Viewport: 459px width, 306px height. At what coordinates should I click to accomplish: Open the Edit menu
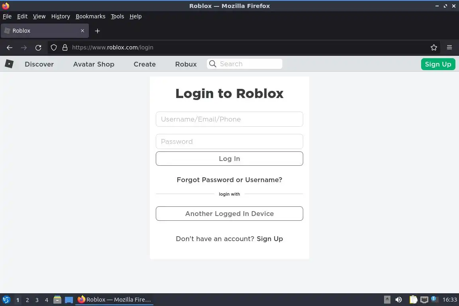[22, 16]
